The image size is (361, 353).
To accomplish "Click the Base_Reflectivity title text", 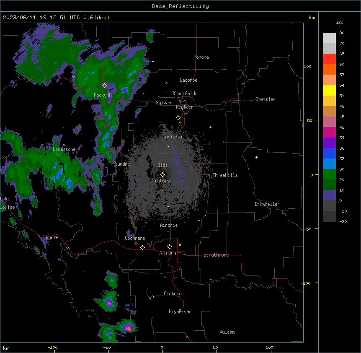I will click(180, 6).
